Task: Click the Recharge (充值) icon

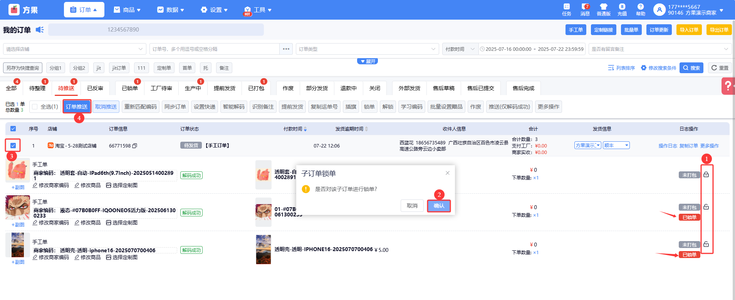Action: [x=622, y=9]
